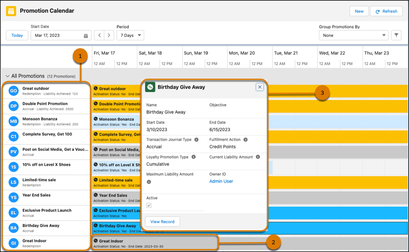Open the Admin User owner link
Viewport: 409px width, 252px height.
221,181
